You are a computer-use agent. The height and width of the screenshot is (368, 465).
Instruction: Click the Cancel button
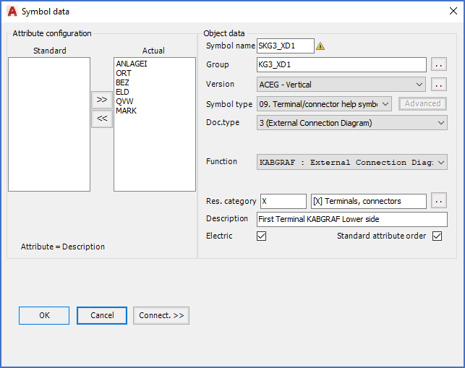tap(102, 315)
